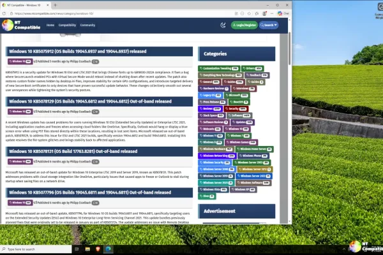Open the Edge settings and more menu
Image resolution: width=383 pixels, height=255 pixels.
point(272,13)
